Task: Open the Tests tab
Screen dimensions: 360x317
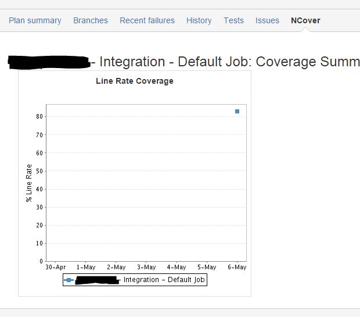Action: [233, 20]
